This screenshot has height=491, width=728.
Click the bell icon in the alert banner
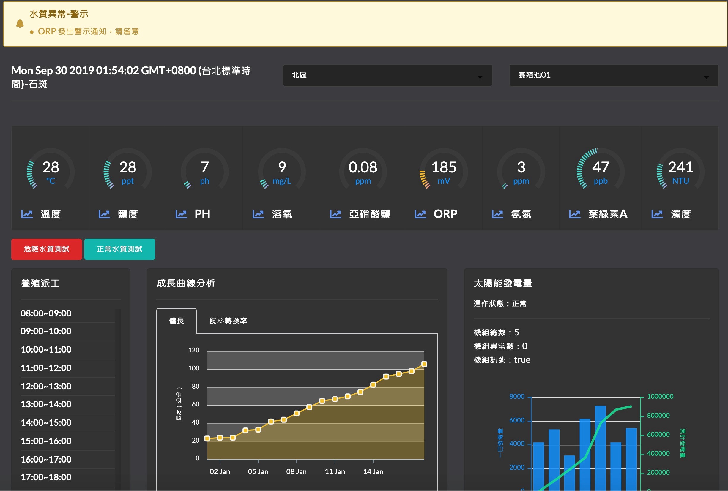point(20,23)
